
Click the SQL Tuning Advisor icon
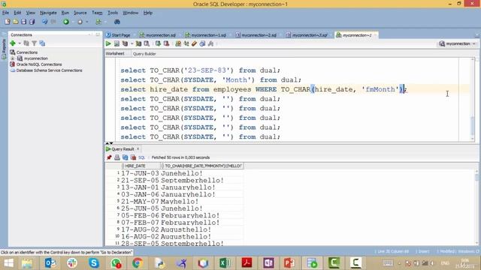point(147,43)
